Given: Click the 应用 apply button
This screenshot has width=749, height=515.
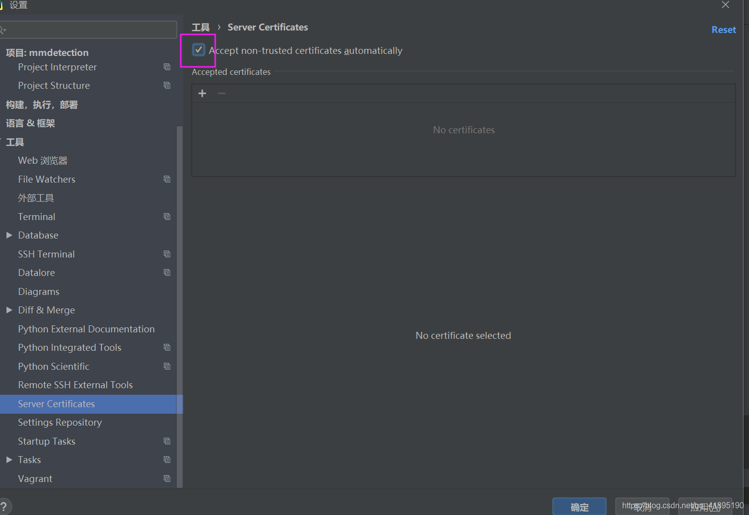Looking at the screenshot, I should pyautogui.click(x=705, y=507).
